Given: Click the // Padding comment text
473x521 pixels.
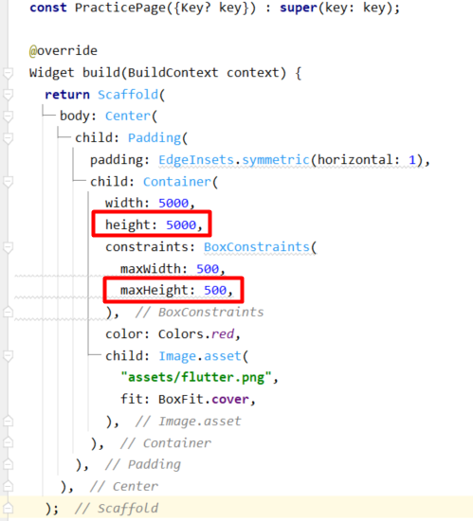Looking at the screenshot, I should (x=143, y=464).
